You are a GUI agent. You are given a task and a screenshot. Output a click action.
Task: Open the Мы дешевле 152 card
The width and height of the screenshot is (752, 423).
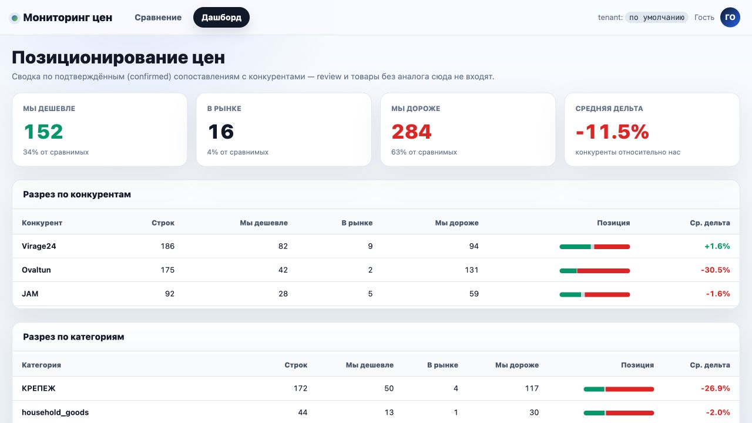(x=99, y=129)
